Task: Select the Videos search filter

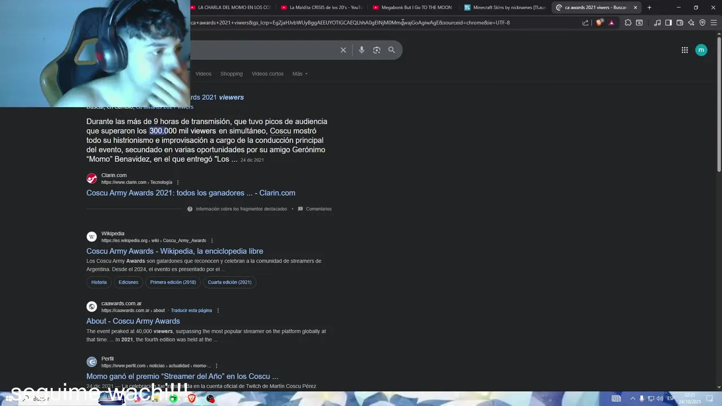Action: (x=203, y=74)
